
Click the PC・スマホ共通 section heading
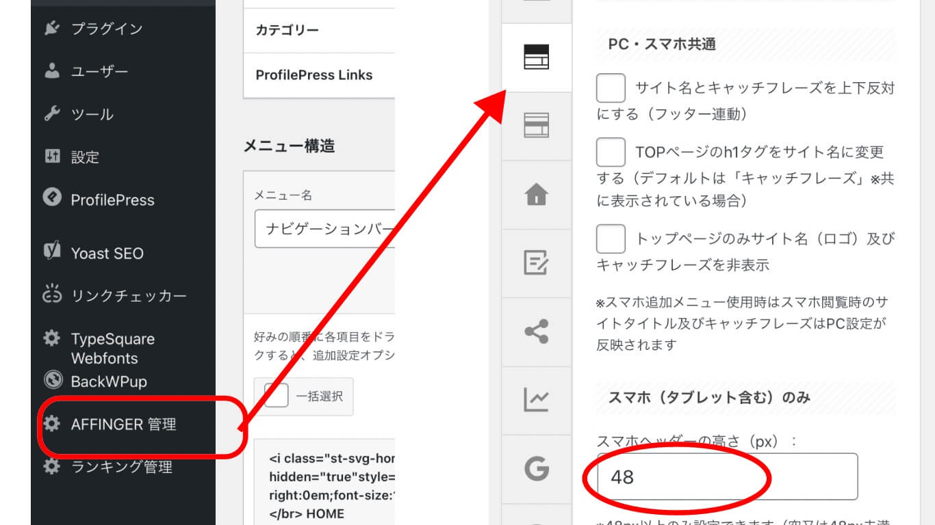(x=662, y=44)
